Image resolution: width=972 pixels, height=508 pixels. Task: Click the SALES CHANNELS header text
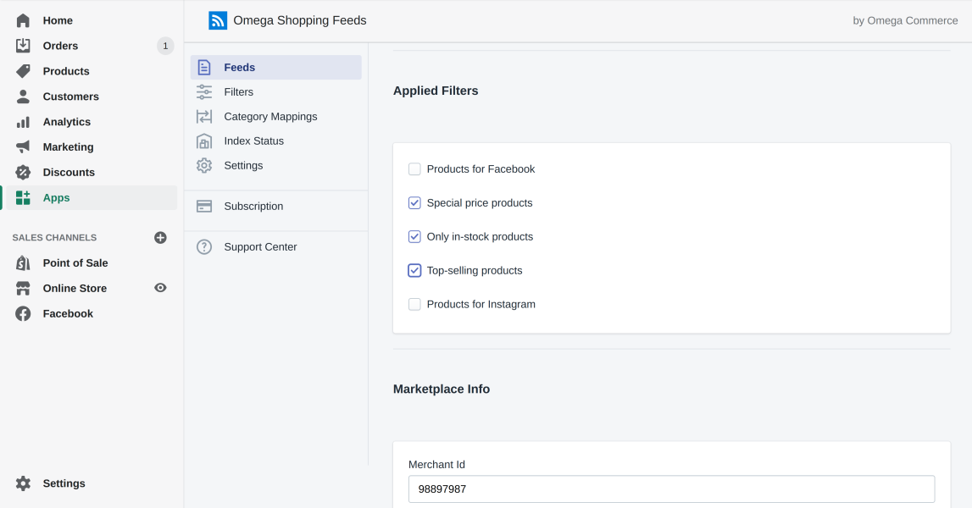(54, 238)
